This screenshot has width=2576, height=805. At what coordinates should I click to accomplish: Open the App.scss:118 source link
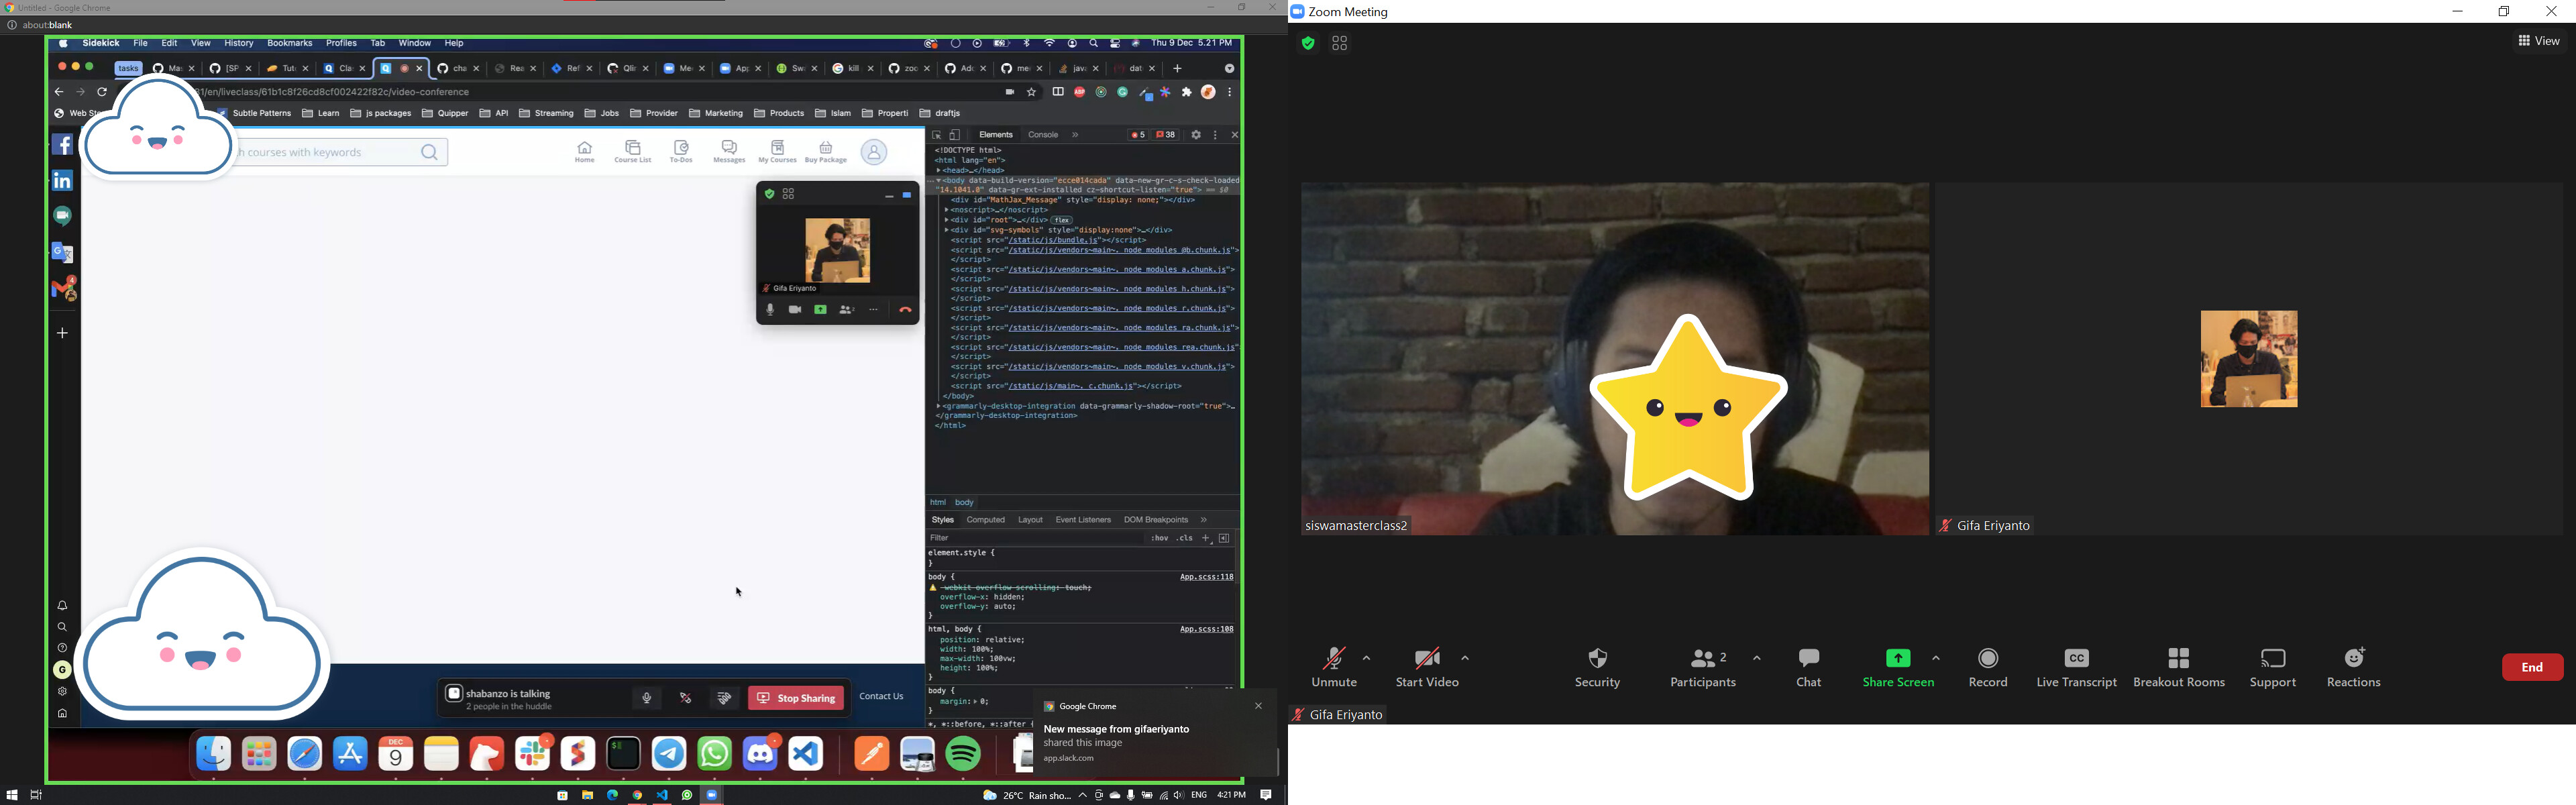point(1206,577)
